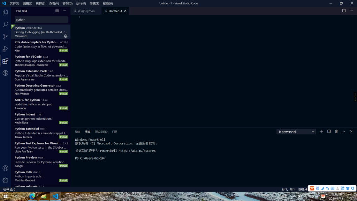Install Python Docstring Generator
The height and width of the screenshot is (201, 357).
[63, 94]
